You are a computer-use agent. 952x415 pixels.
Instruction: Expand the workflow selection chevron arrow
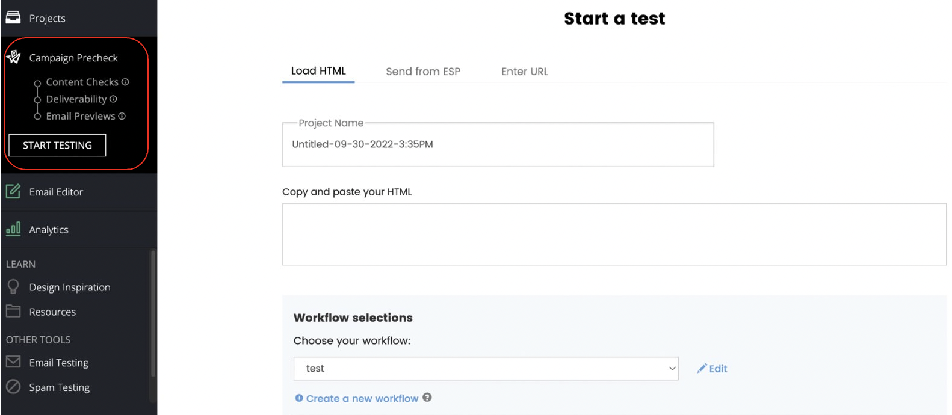tap(672, 369)
